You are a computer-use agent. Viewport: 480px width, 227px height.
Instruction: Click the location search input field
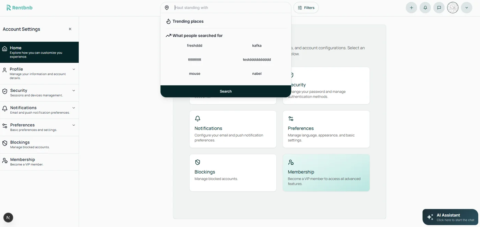tap(230, 8)
